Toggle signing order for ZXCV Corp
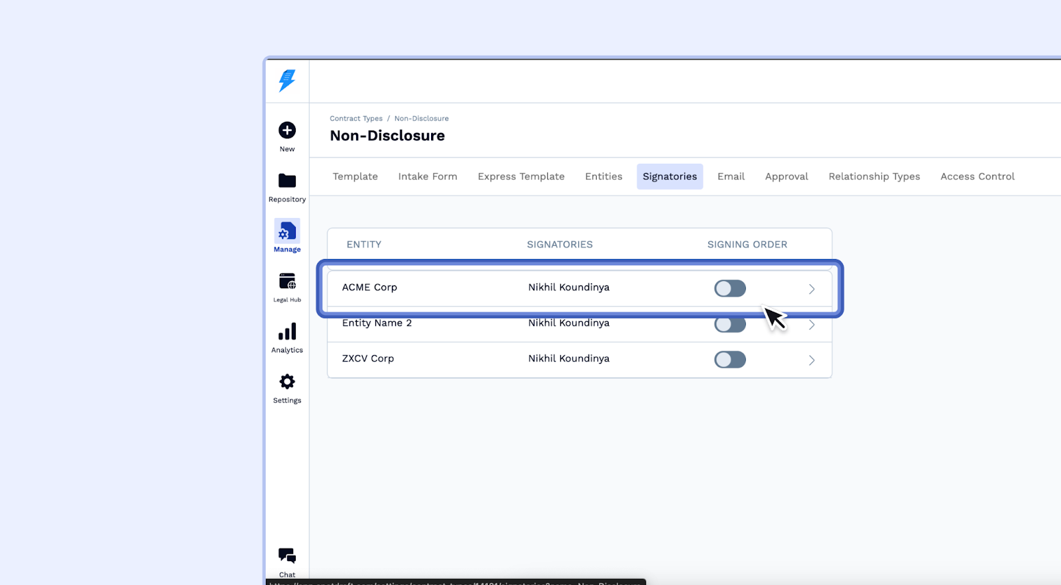Screen dimensions: 1061x585 point(729,360)
